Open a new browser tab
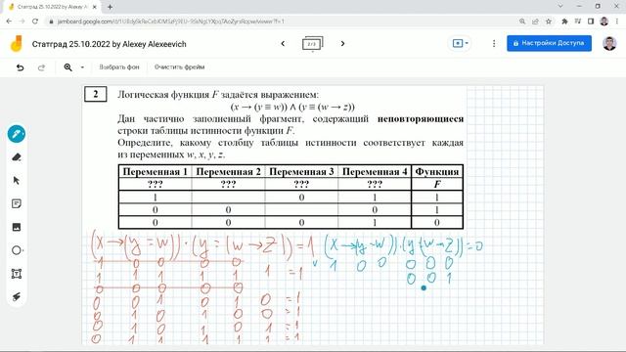This screenshot has width=626, height=352. coord(110,7)
